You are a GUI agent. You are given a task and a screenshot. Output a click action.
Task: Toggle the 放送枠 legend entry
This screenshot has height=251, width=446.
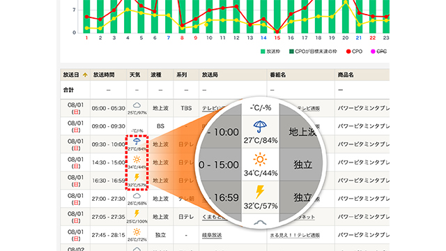point(270,52)
